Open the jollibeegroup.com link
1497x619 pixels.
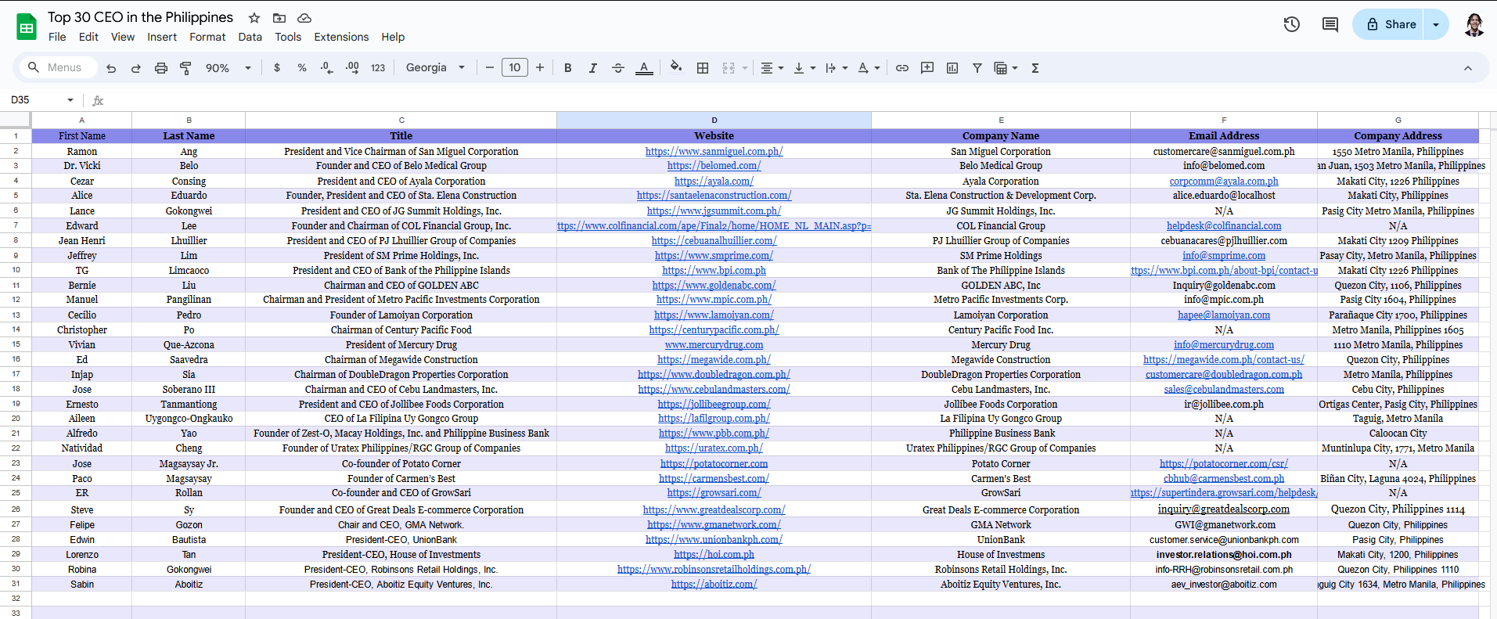pyautogui.click(x=714, y=405)
